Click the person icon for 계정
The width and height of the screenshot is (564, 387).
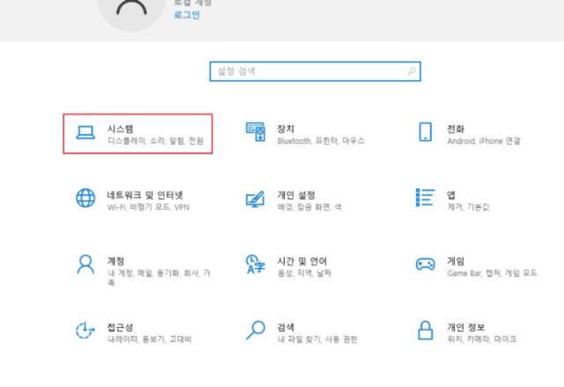85,264
